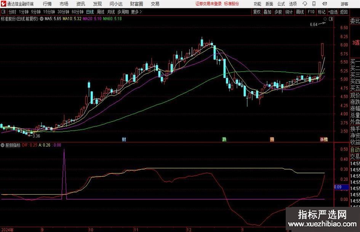Open the 公式 menu
This screenshot has height=232, width=360.
pos(281,4)
